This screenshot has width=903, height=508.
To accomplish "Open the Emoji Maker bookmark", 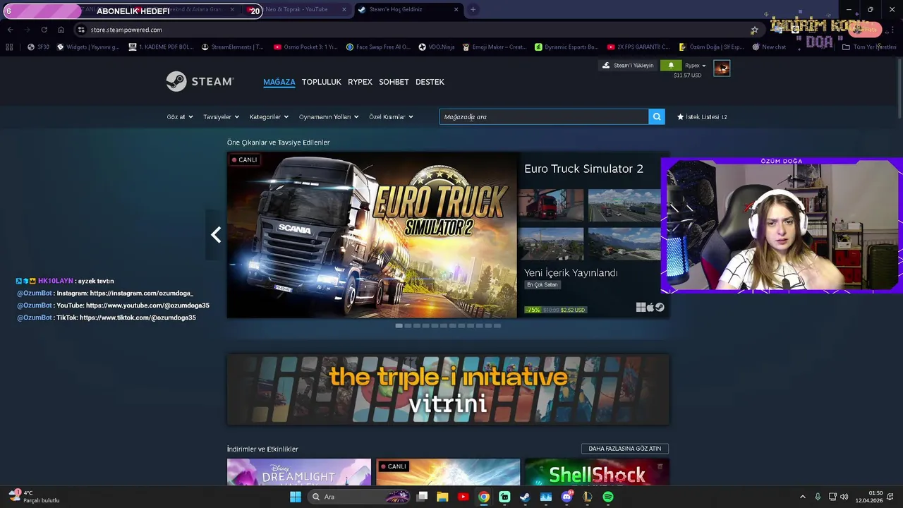I will [x=495, y=47].
